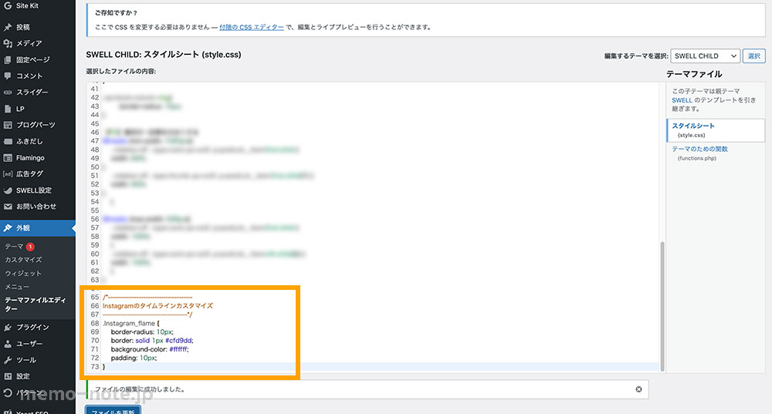The image size is (772, 414).
Task: Select テーマのための関数 functions.php file
Action: pyautogui.click(x=699, y=153)
